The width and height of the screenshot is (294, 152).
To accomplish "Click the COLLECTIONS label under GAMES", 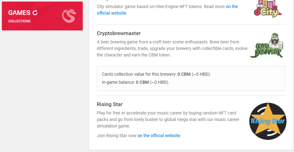I will (19, 21).
